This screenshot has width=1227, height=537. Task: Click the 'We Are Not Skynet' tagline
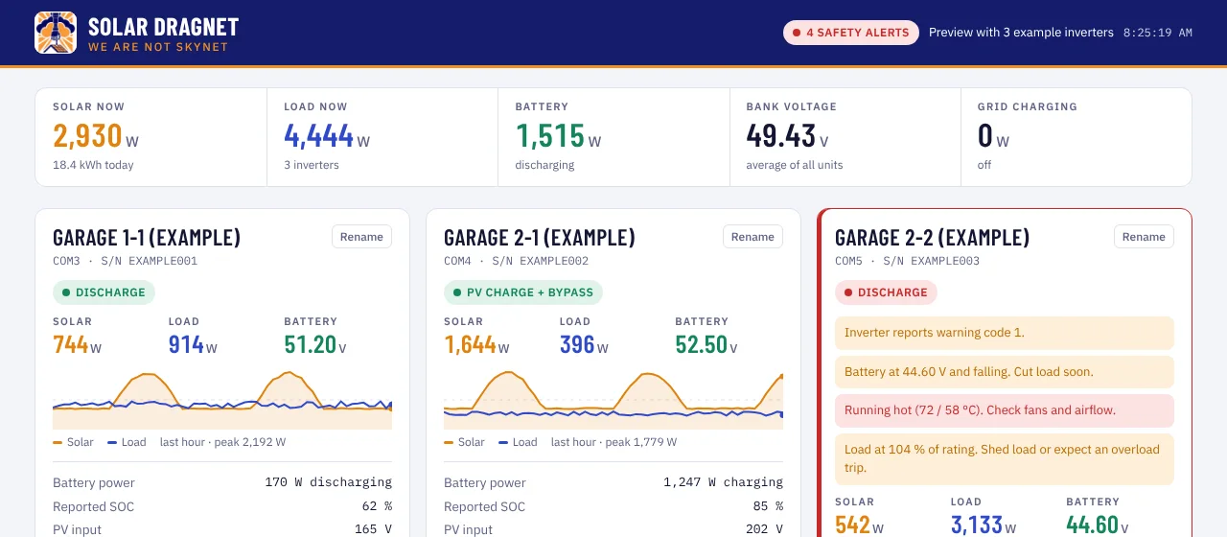tap(158, 47)
